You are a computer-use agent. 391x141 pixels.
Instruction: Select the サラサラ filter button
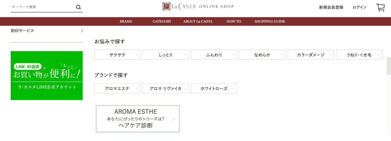point(117,55)
